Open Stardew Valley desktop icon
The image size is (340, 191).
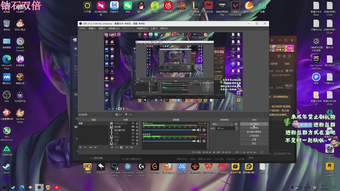(x=20, y=116)
